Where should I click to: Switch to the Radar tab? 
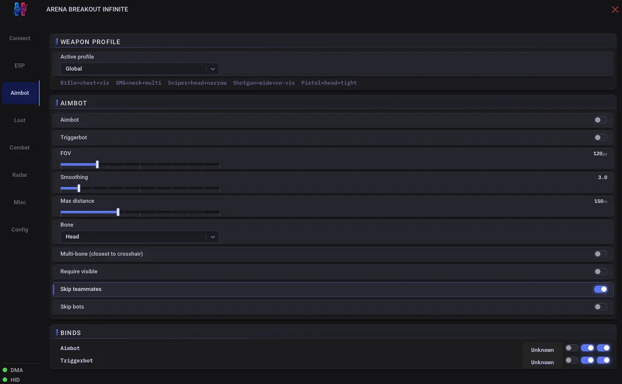pyautogui.click(x=20, y=175)
